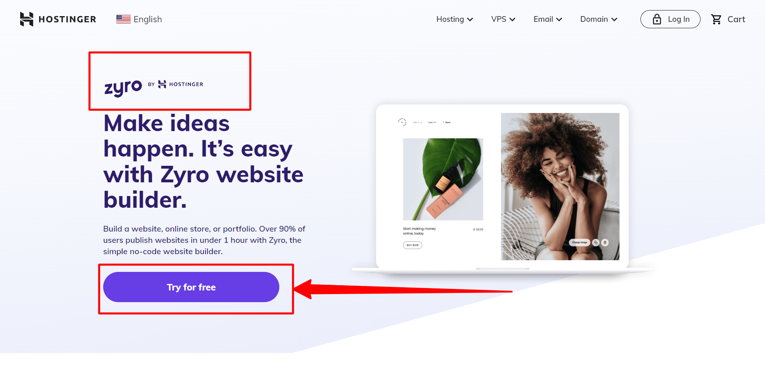Click the Try for free button
The height and width of the screenshot is (380, 765).
pos(191,287)
